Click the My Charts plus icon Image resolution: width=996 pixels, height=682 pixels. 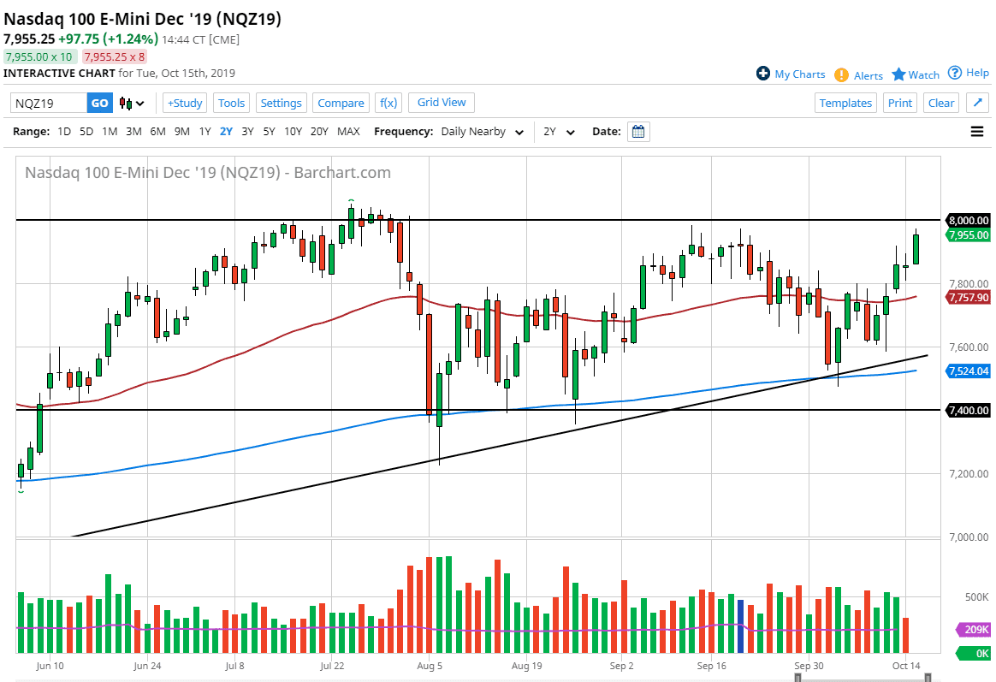point(763,74)
